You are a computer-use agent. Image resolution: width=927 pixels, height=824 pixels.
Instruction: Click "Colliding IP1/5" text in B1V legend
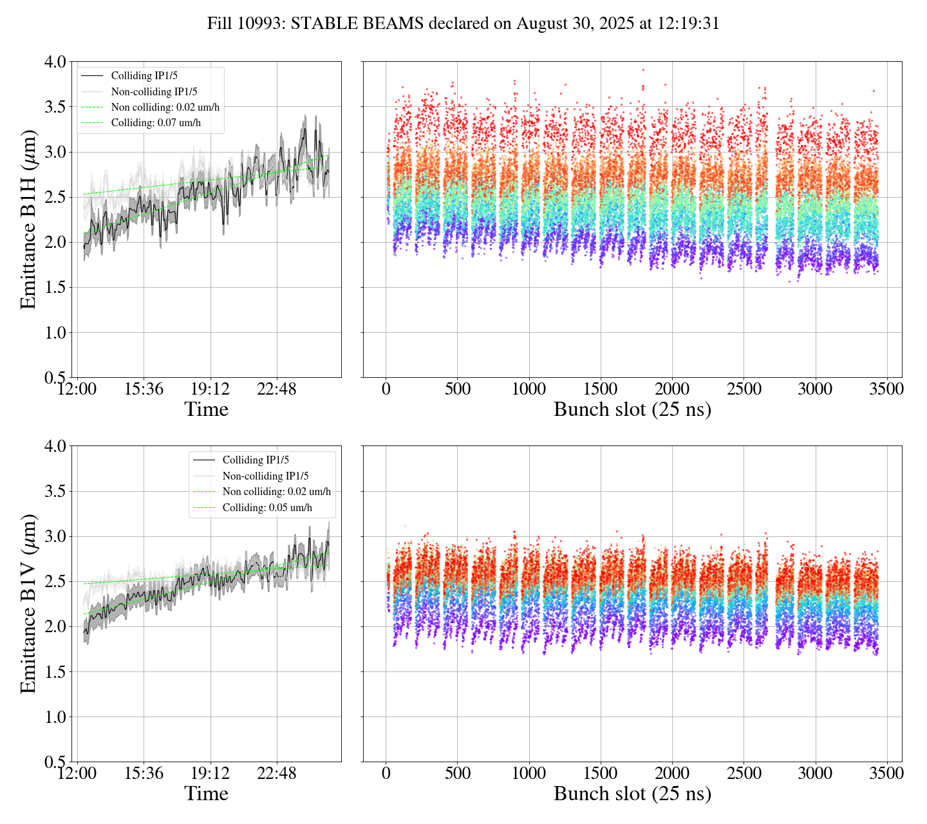point(256,460)
